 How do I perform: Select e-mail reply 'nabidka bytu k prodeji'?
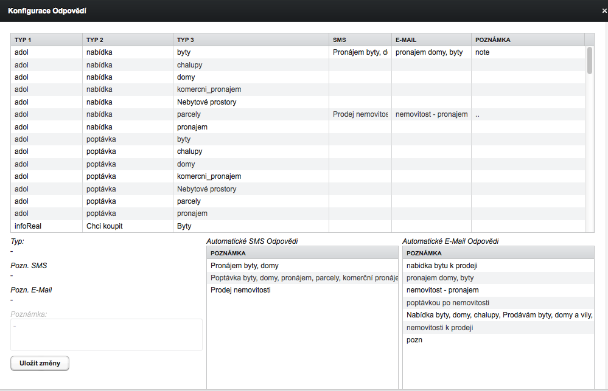(498, 266)
